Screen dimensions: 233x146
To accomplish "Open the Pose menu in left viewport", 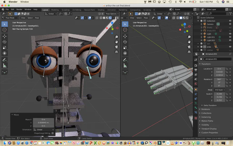I will point(37,18).
